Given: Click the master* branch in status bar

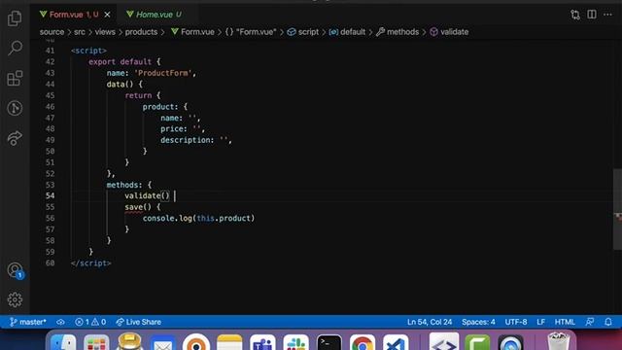Looking at the screenshot, I should (x=28, y=322).
